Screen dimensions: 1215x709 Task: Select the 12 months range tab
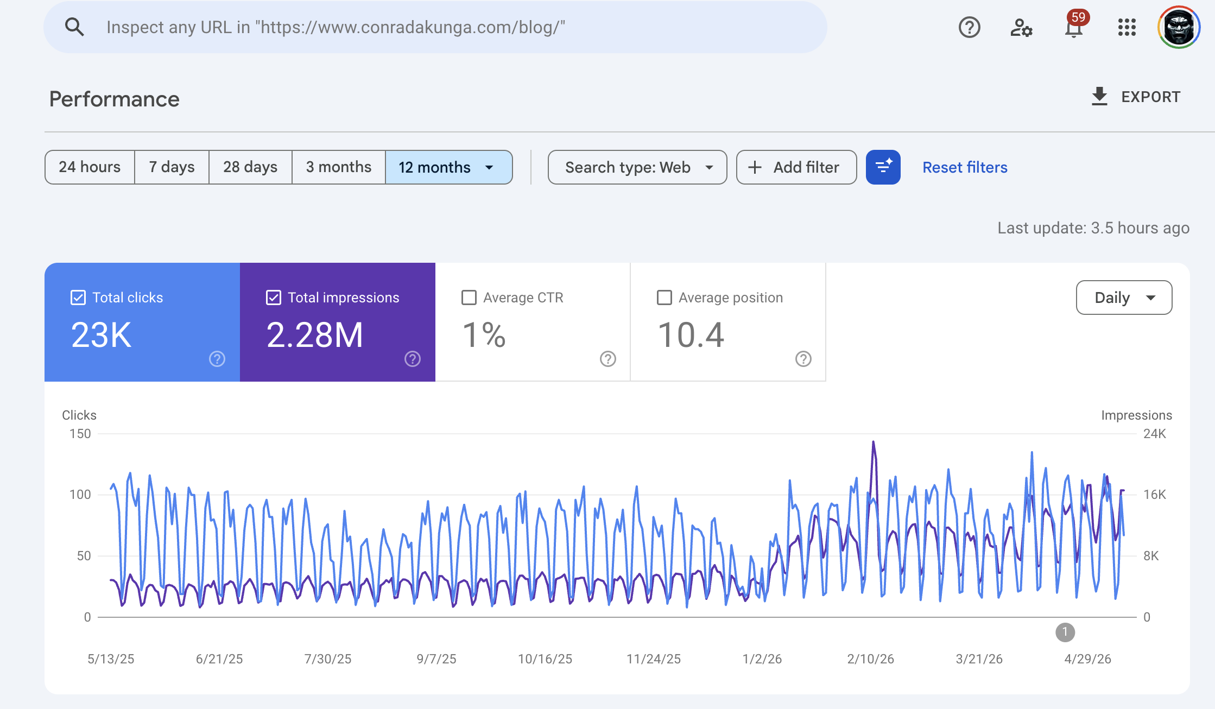pos(449,167)
